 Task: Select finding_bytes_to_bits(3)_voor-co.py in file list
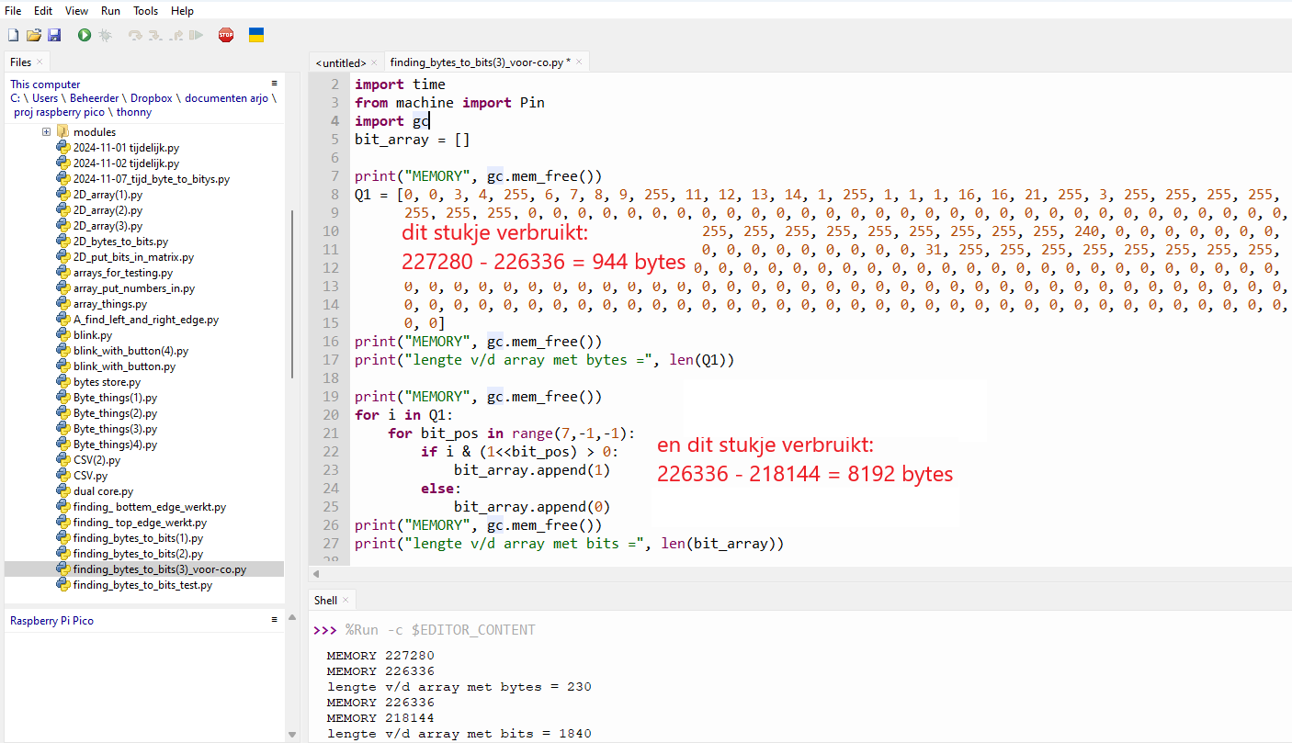click(x=159, y=569)
